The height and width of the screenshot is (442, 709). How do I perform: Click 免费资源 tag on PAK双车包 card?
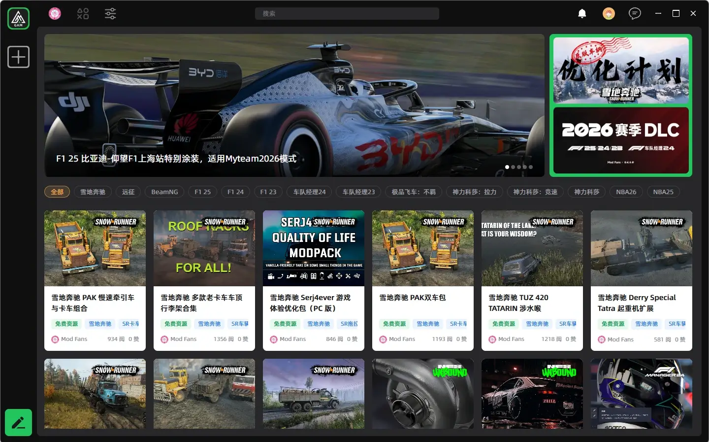tap(394, 324)
